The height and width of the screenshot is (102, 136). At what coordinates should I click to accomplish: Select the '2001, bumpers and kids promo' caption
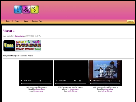pyautogui.click(x=36, y=87)
